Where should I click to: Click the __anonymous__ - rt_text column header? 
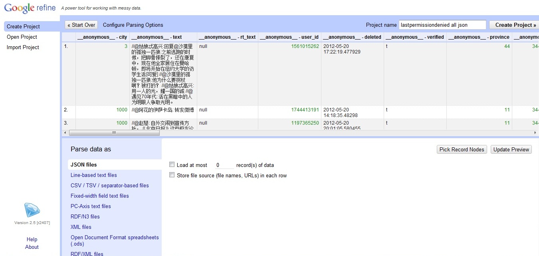coord(227,37)
